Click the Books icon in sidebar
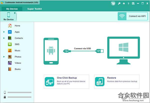This screenshot has width=150, height=103. tap(10, 69)
